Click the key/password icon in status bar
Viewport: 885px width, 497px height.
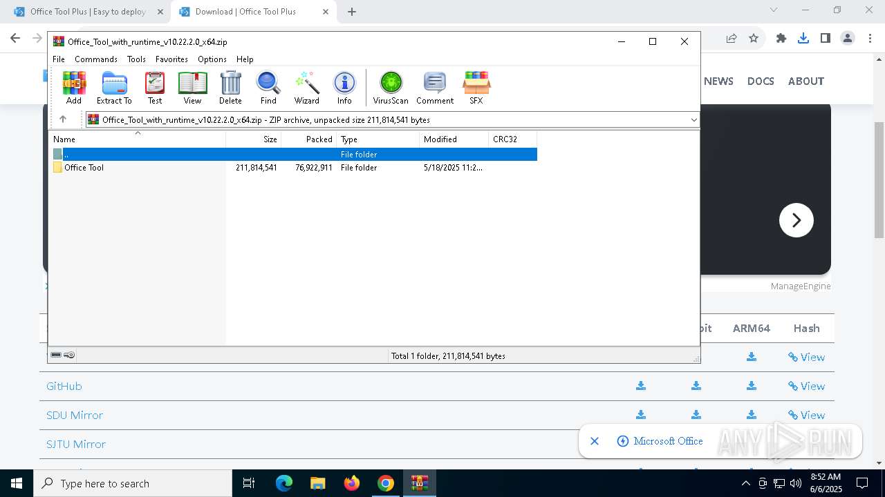click(69, 355)
